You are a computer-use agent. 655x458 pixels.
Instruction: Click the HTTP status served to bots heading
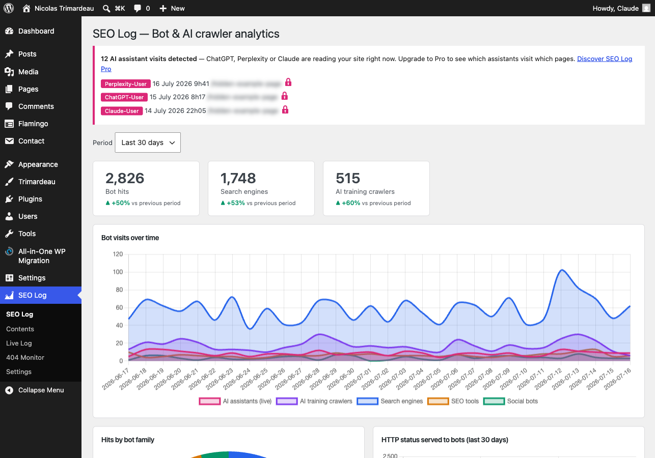coord(445,440)
